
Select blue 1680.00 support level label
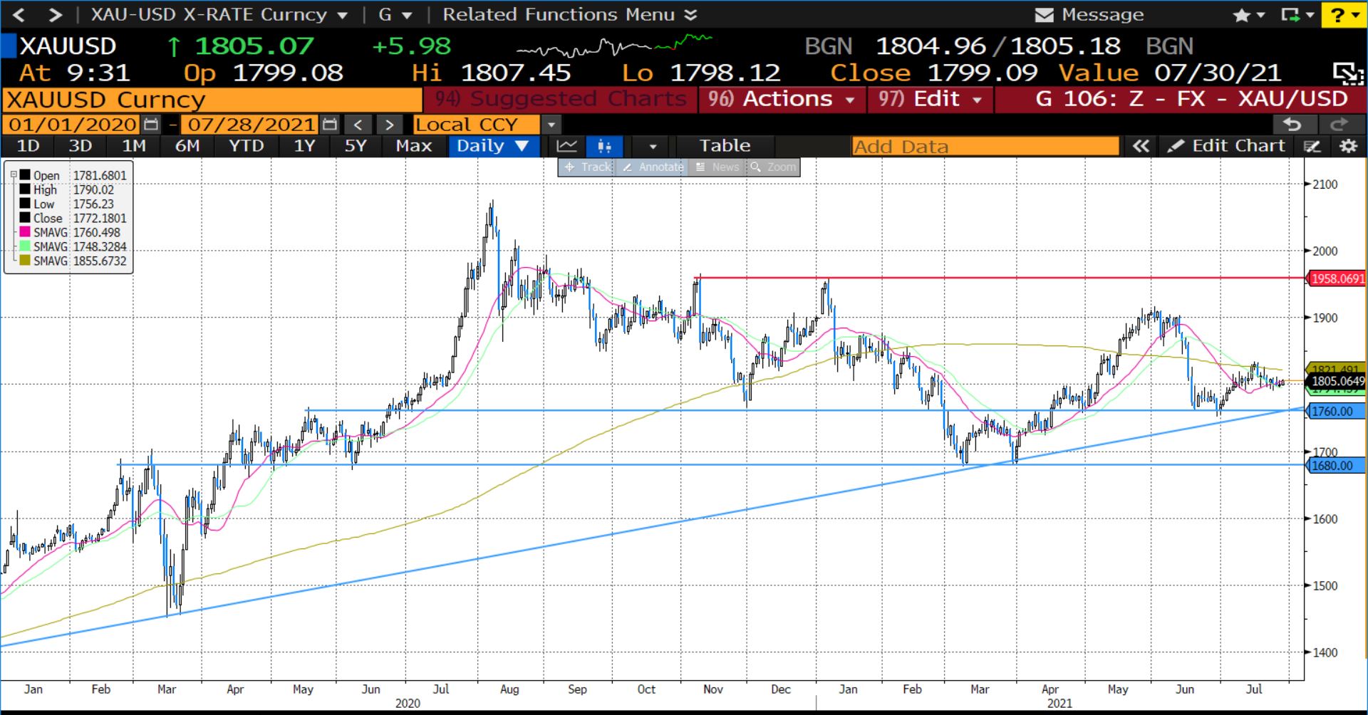click(1336, 465)
